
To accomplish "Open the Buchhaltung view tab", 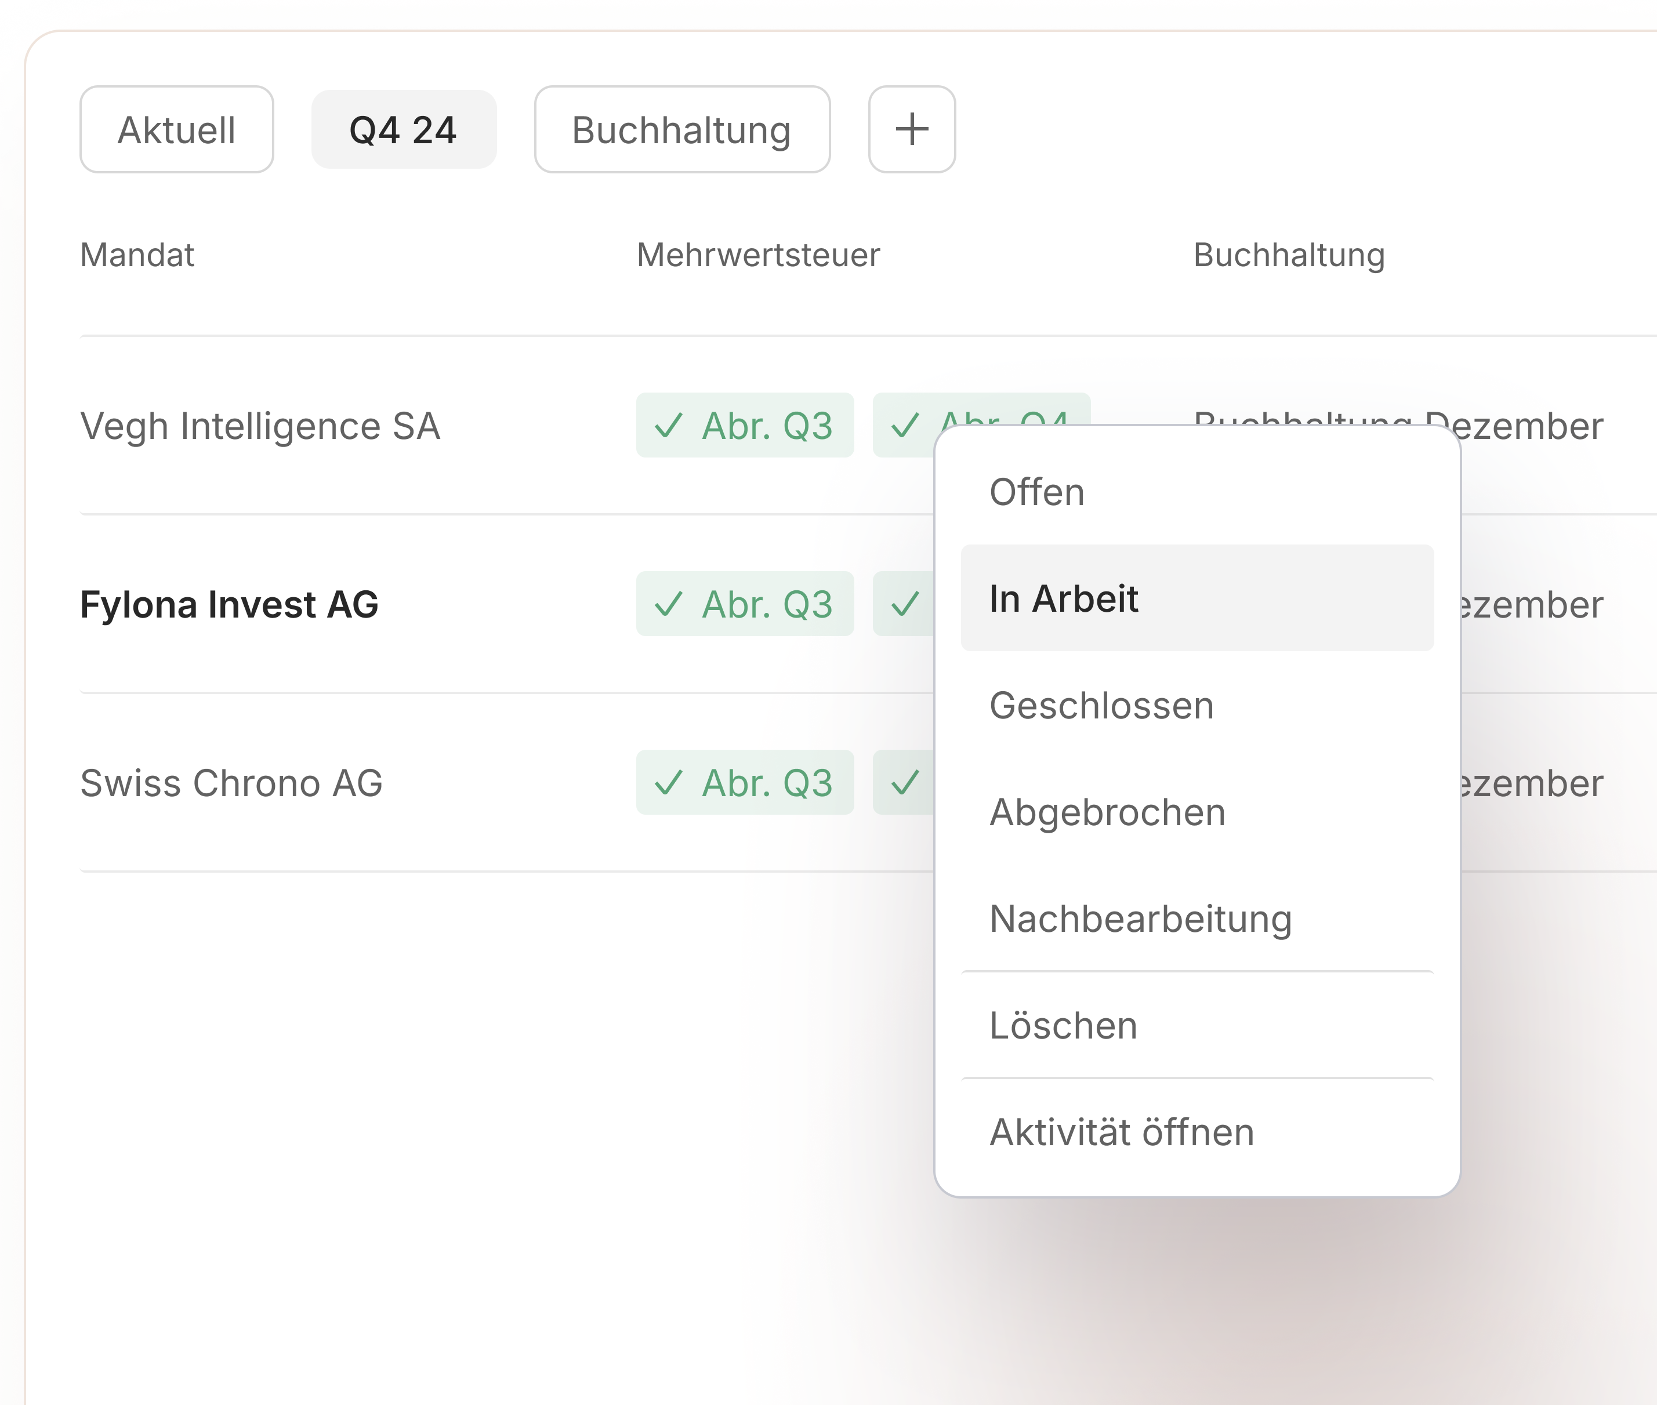I will pyautogui.click(x=681, y=130).
